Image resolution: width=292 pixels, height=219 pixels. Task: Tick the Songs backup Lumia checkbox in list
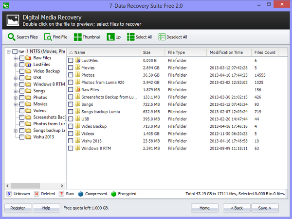coord(71,112)
